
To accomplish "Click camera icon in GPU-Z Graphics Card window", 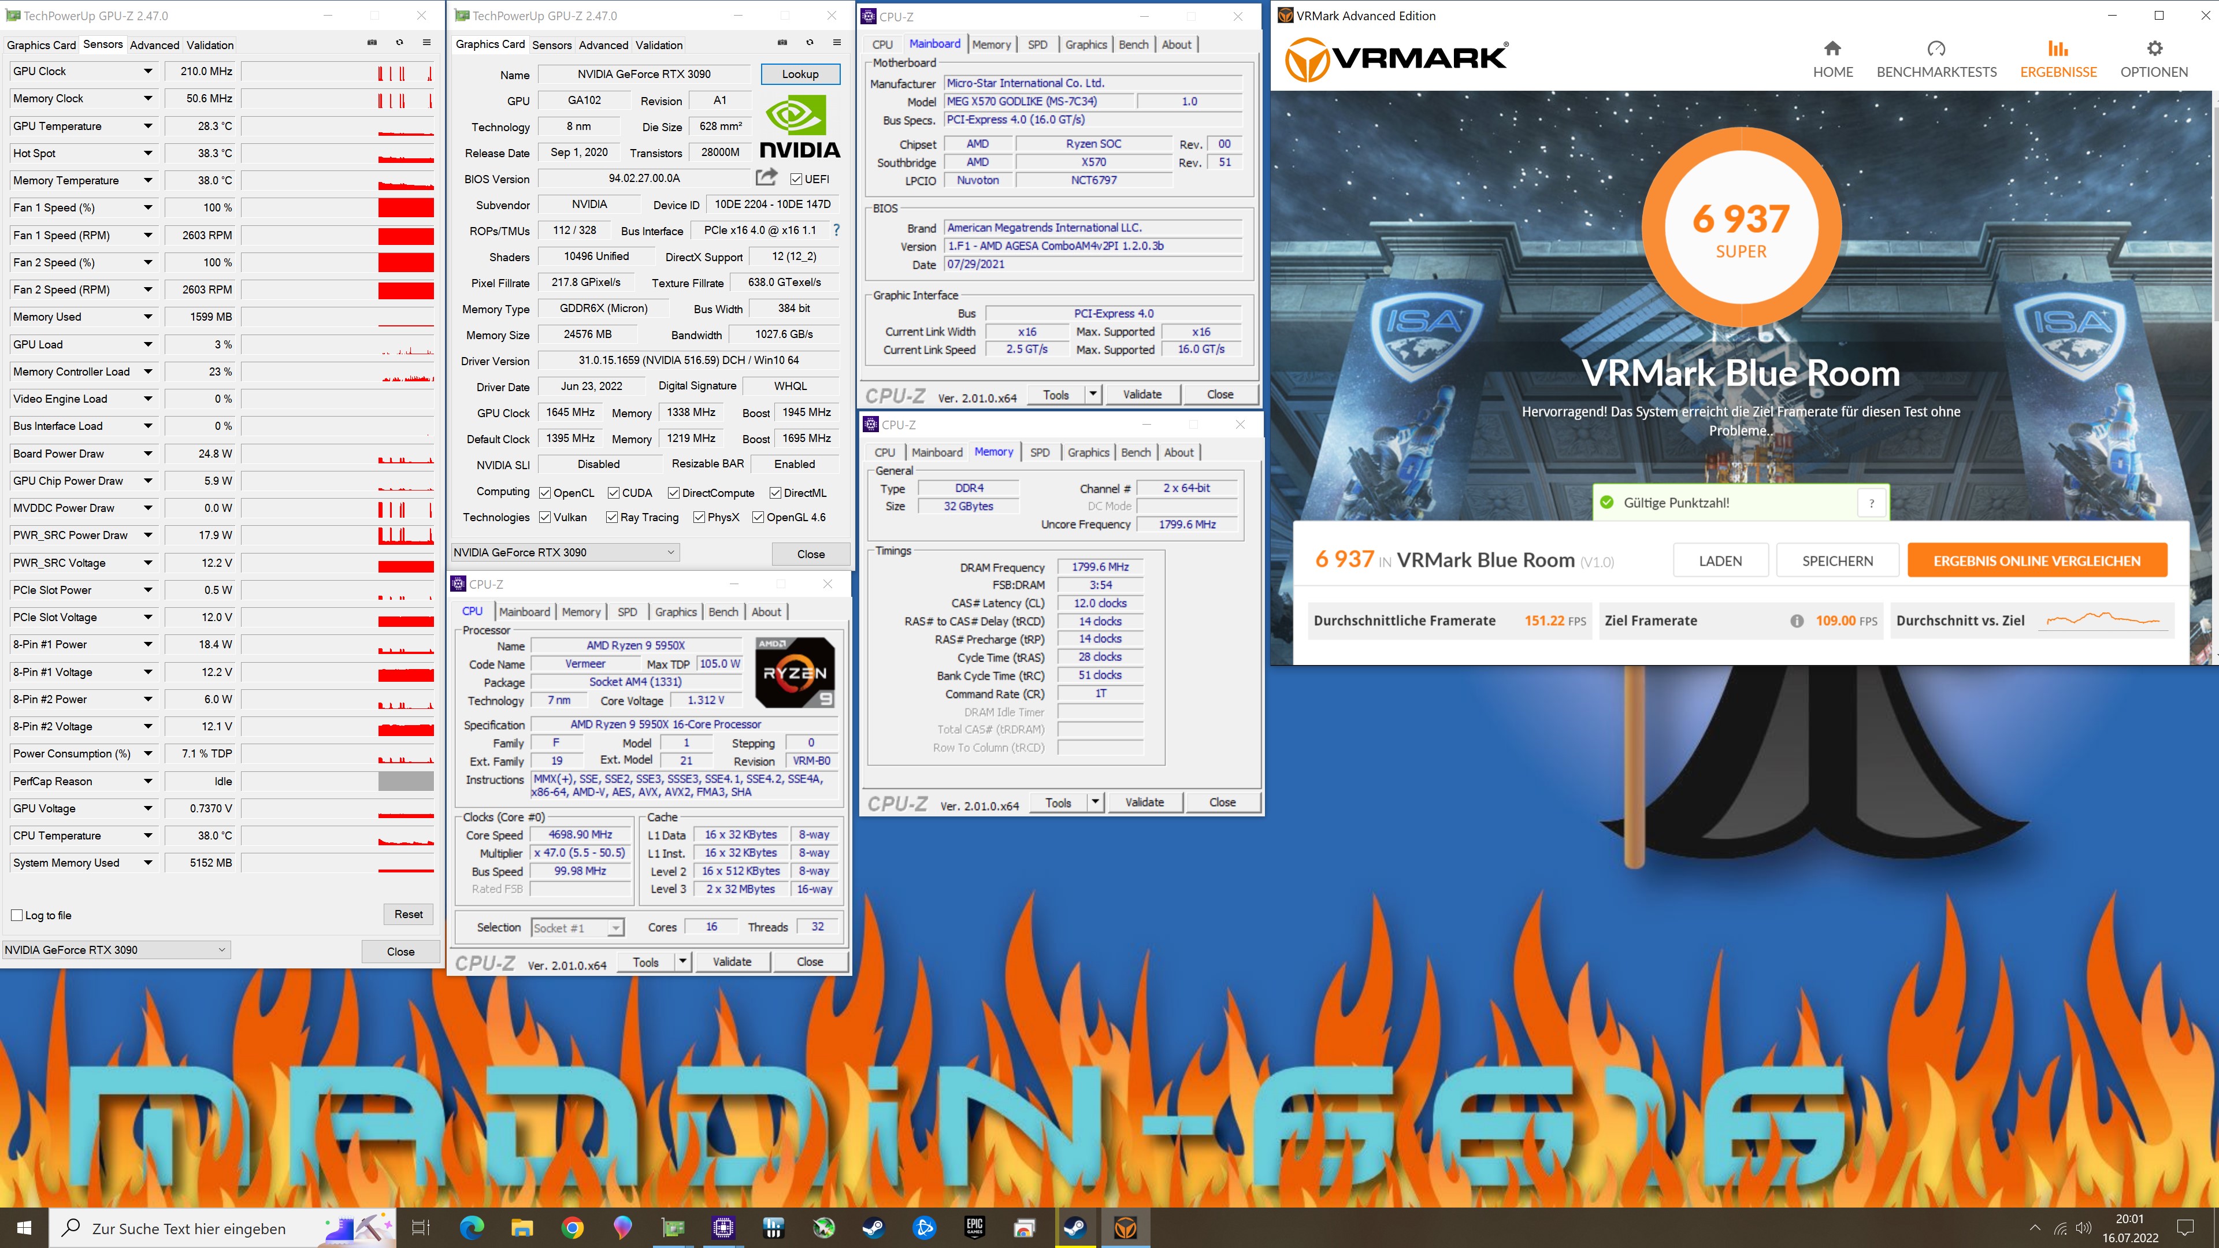I will click(782, 42).
